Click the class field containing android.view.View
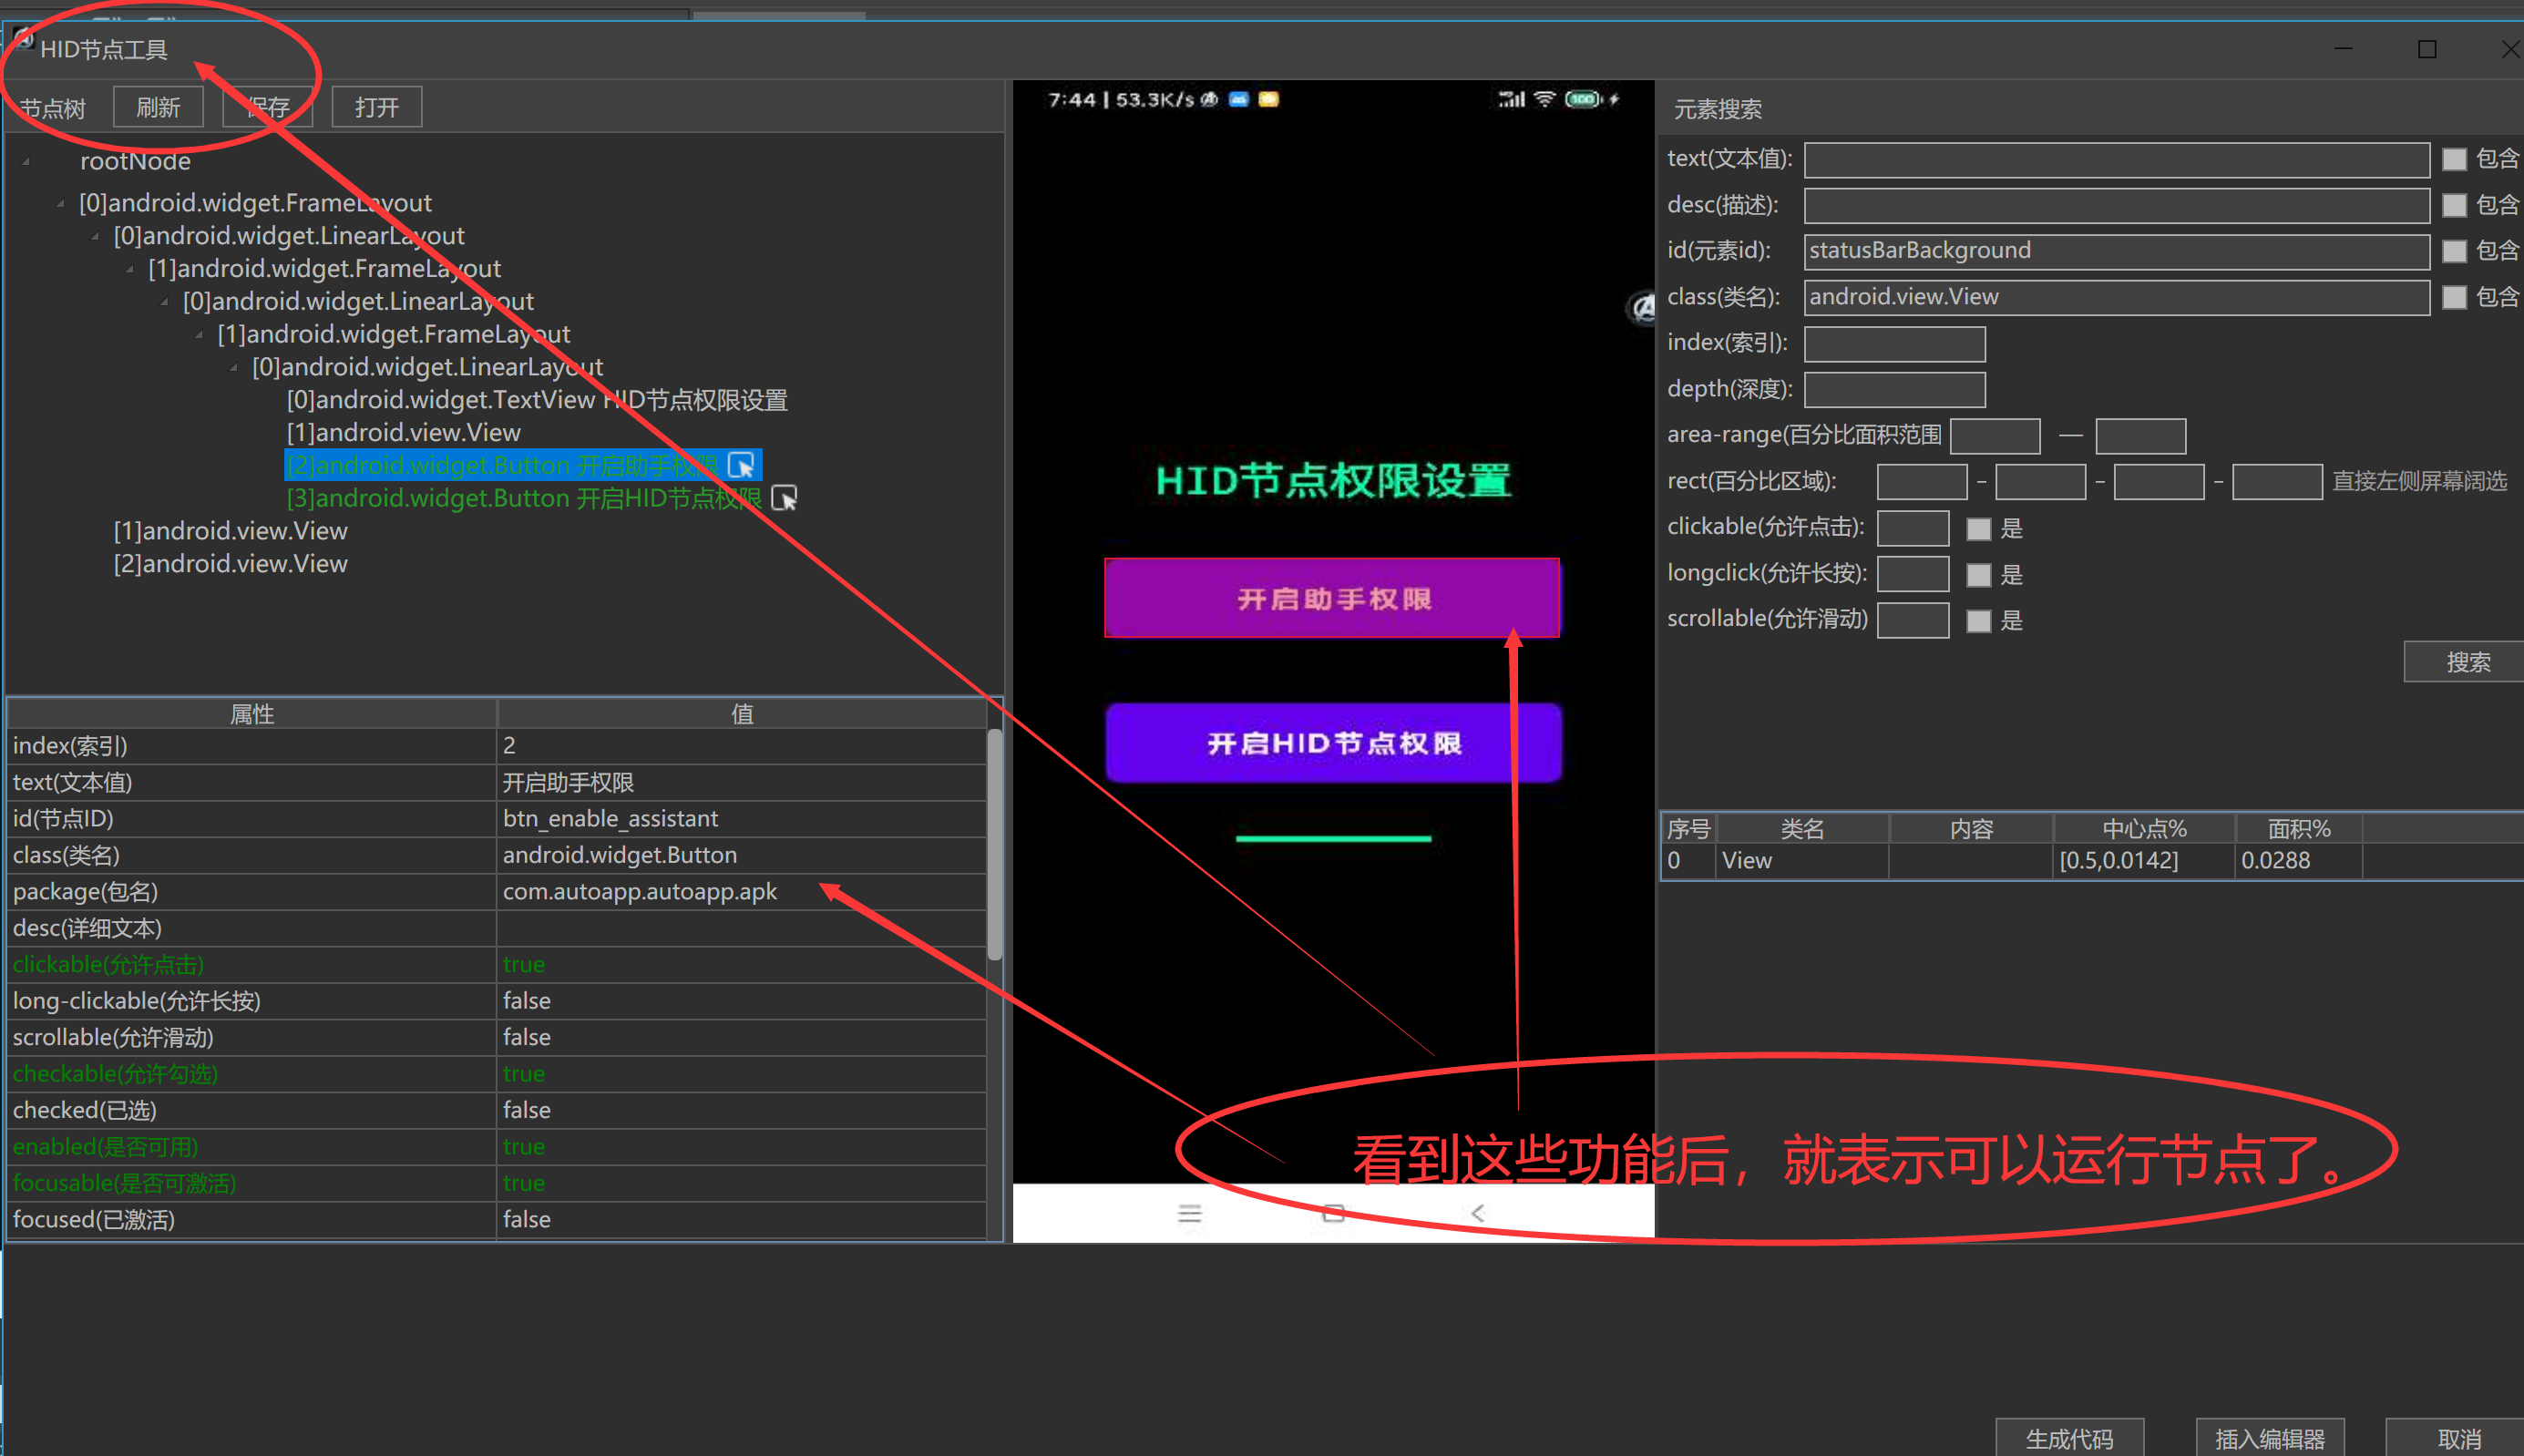2524x1456 pixels. click(2117, 298)
